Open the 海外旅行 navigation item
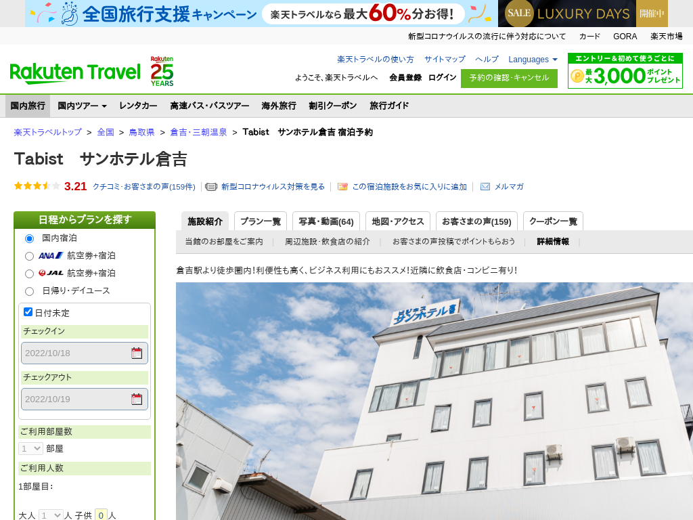Screen dimensions: 693x520 pos(279,106)
